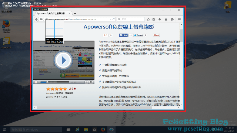The image size is (237, 133).
Task: Reload the page in Firefox
Action: (114, 19)
